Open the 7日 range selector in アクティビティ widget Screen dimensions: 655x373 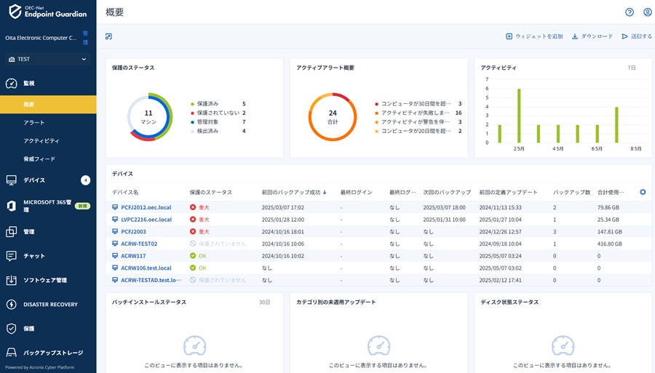632,68
